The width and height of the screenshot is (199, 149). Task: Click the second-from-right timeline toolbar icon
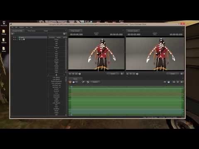coord(178,82)
